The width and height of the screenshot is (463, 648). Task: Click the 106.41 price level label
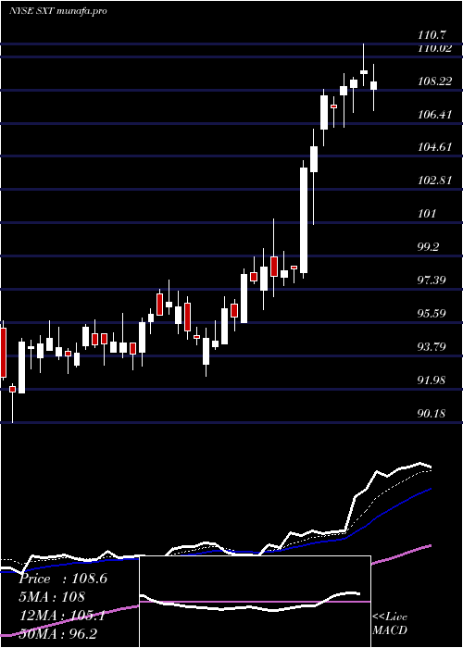pos(434,115)
